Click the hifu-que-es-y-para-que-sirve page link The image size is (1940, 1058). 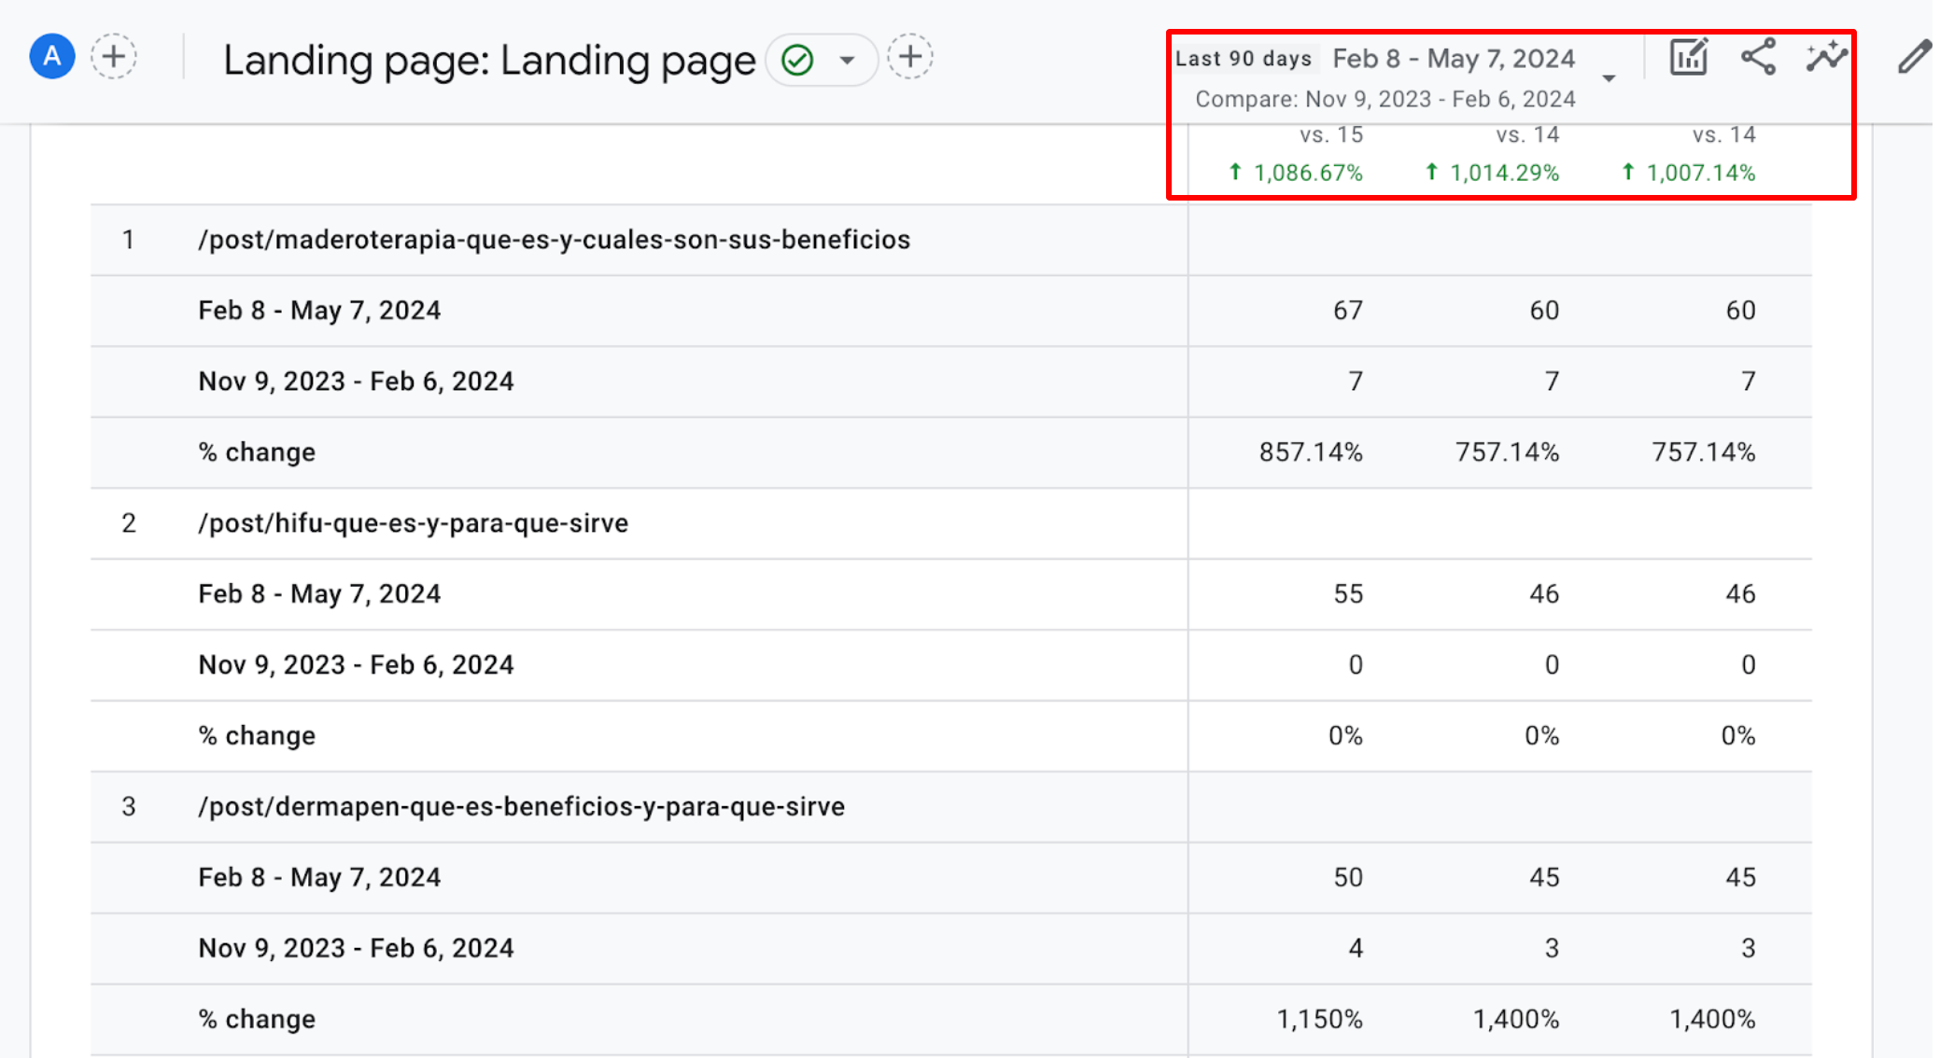(414, 523)
